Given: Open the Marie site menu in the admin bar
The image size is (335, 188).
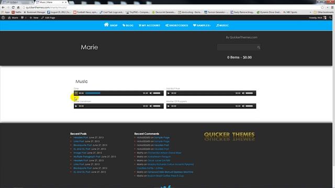Looking at the screenshot, I should pos(13,18).
